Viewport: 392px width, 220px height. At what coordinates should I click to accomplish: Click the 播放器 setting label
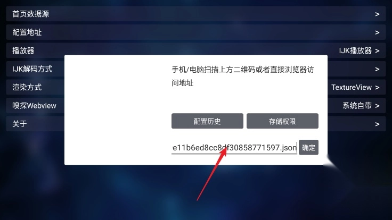click(x=23, y=50)
